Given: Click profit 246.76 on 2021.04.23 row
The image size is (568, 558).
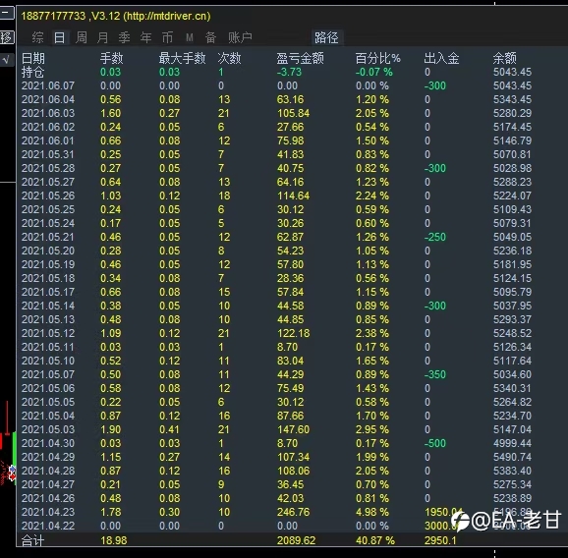Looking at the screenshot, I should (x=294, y=513).
